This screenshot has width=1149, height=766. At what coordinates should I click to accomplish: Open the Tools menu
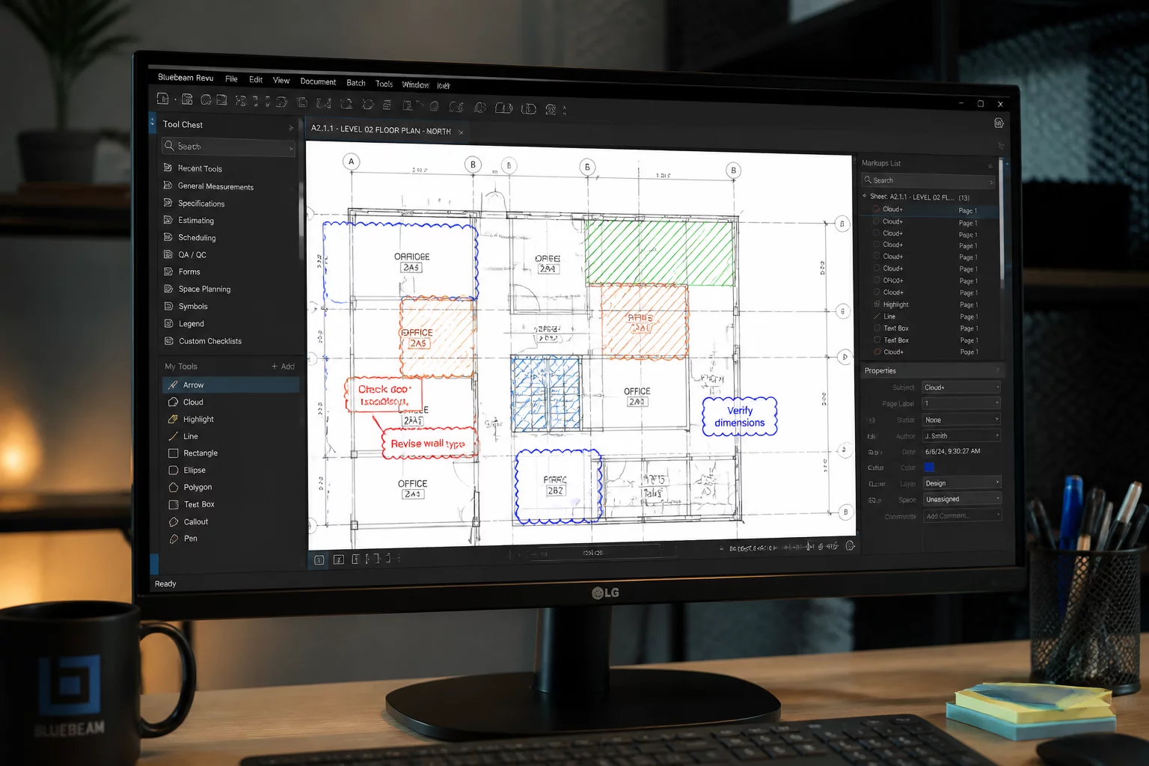[x=384, y=84]
